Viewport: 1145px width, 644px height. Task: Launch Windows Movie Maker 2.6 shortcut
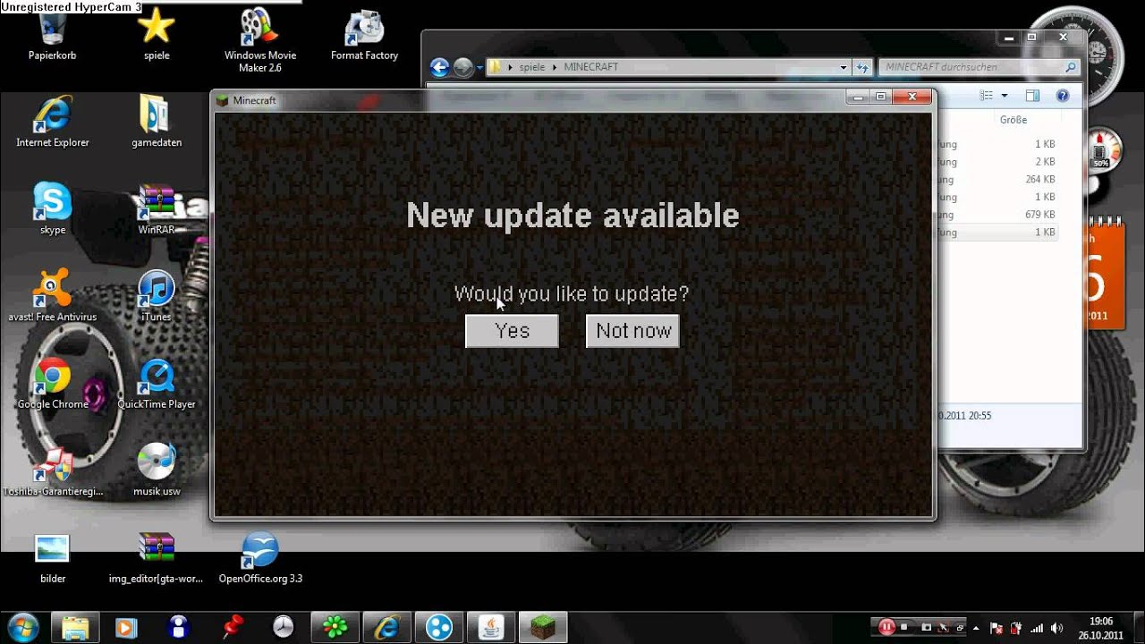(x=260, y=40)
